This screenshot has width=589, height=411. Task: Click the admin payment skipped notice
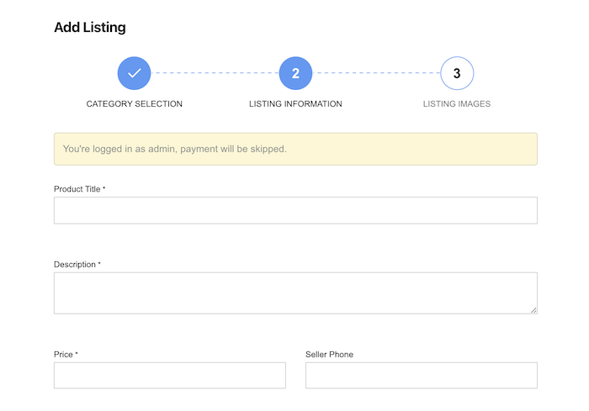[295, 149]
